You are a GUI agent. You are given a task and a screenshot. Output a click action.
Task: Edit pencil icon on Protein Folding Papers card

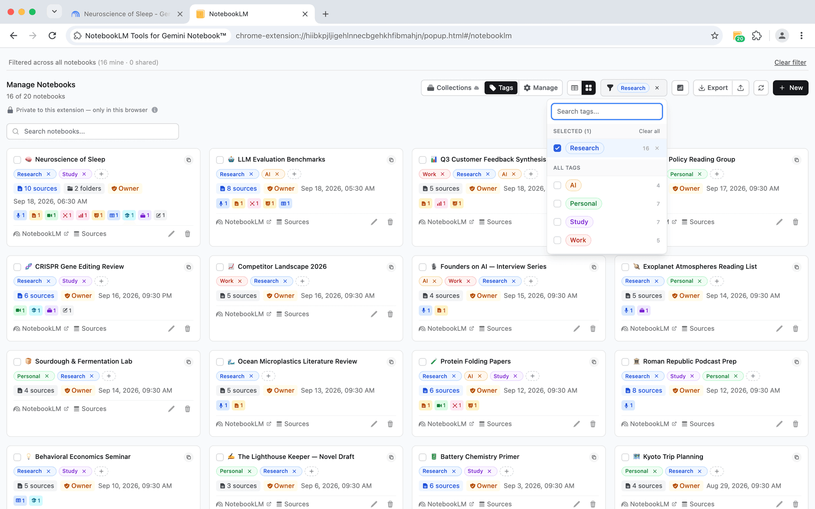point(576,424)
